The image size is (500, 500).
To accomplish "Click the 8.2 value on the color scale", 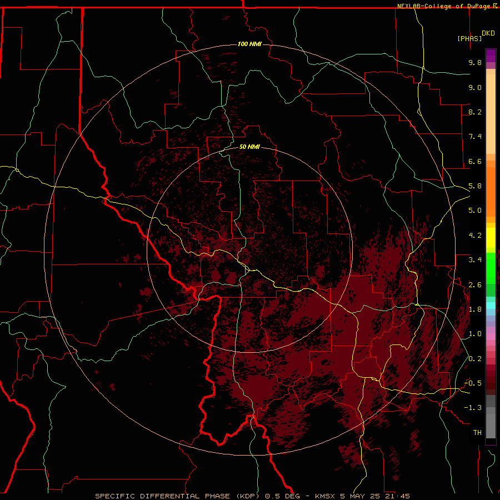I will [475, 112].
